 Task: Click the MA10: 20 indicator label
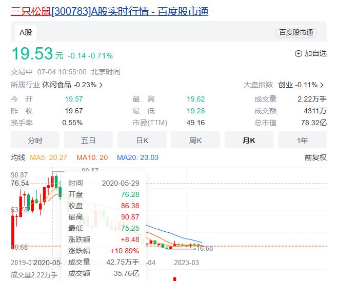(92, 157)
